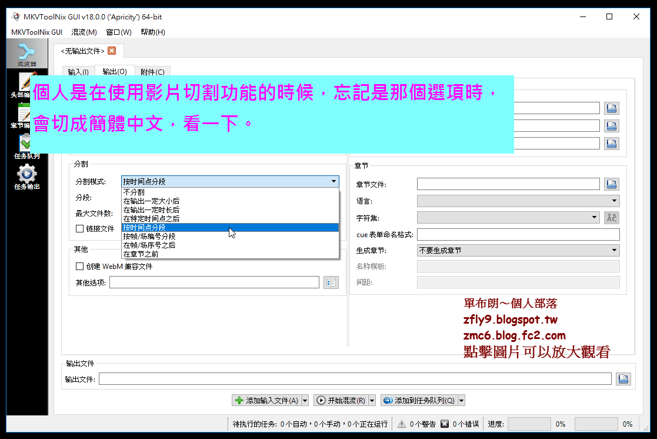Image resolution: width=657 pixels, height=439 pixels.
Task: Select 在特定时间点之后 option
Action: (x=230, y=218)
